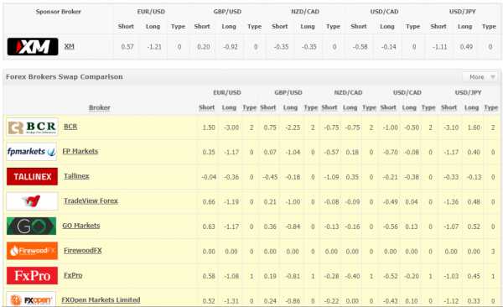Sort comparison table by EUR/USD Type
This screenshot has height=307, width=503.
pos(250,107)
